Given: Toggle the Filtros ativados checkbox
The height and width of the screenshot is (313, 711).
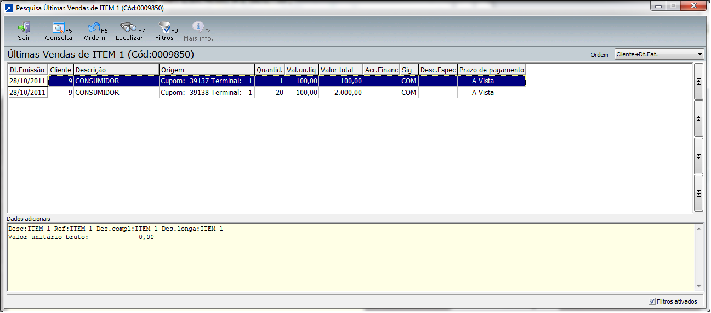Looking at the screenshot, I should pyautogui.click(x=652, y=301).
